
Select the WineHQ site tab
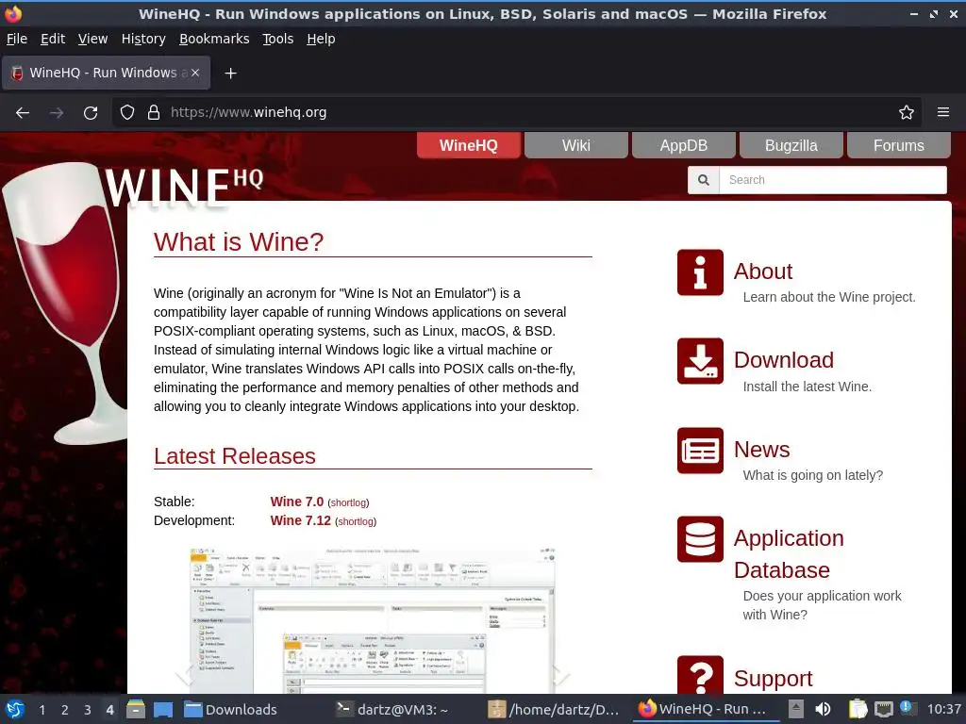click(x=468, y=146)
